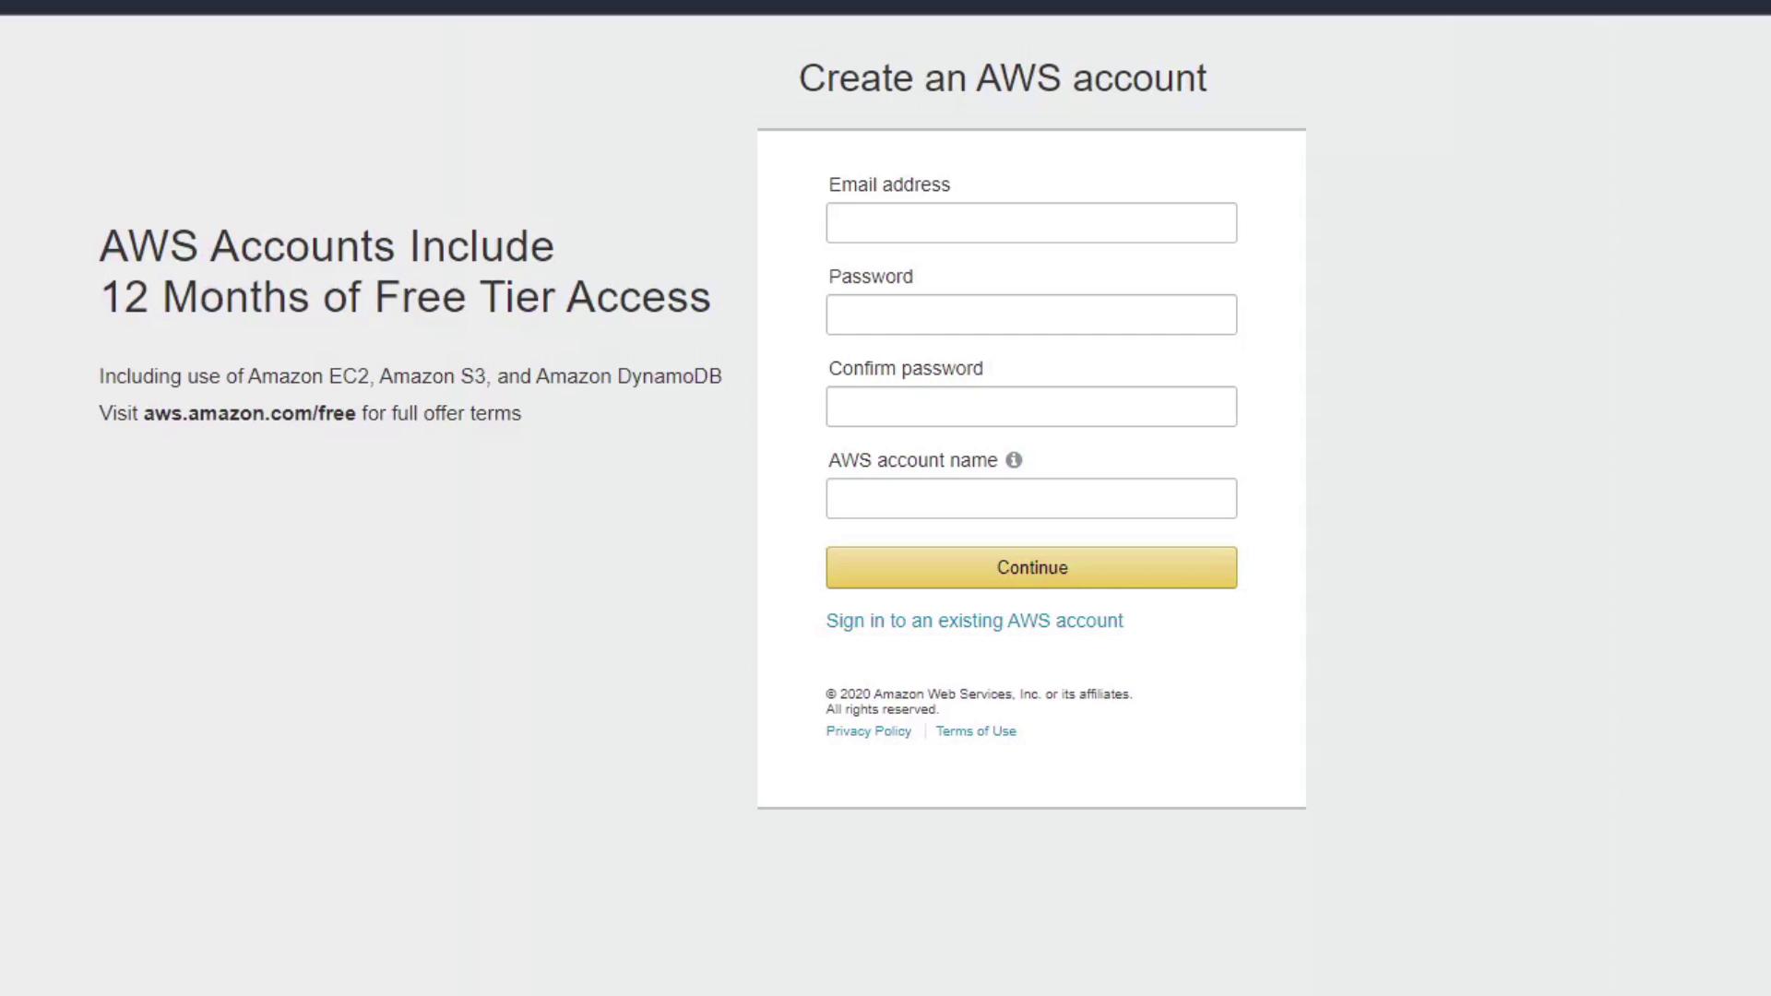Click the Create an AWS account heading
The width and height of the screenshot is (1771, 996).
[1003, 78]
